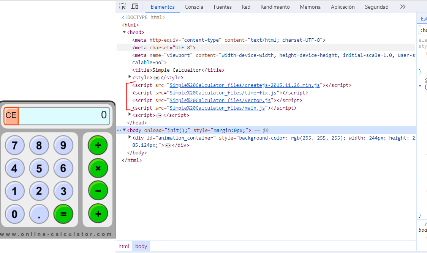Open the body row actions ellipsis
The image size is (427, 253).
[119, 130]
